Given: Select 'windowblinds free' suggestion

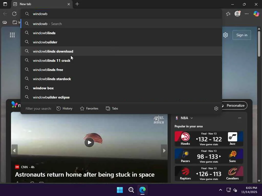Looking at the screenshot, I should 121,69.
